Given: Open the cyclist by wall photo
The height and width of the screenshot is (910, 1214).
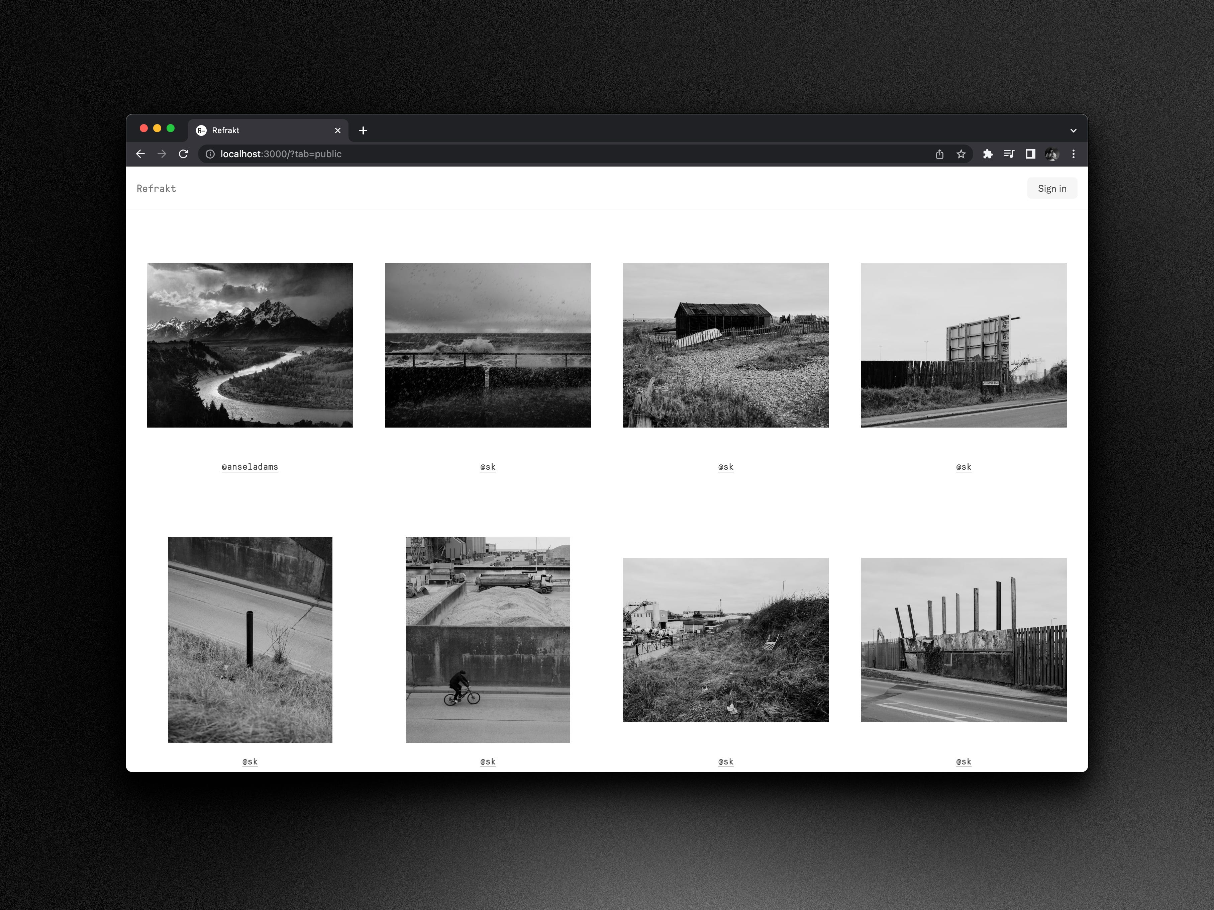Looking at the screenshot, I should point(487,640).
